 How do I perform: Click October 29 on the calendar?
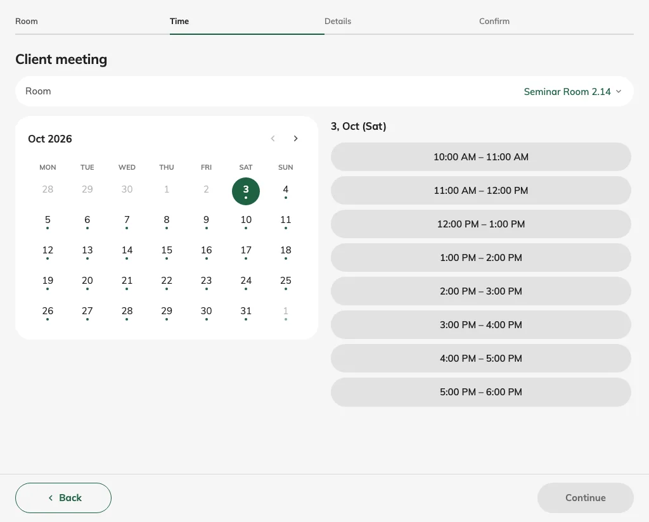167,313
